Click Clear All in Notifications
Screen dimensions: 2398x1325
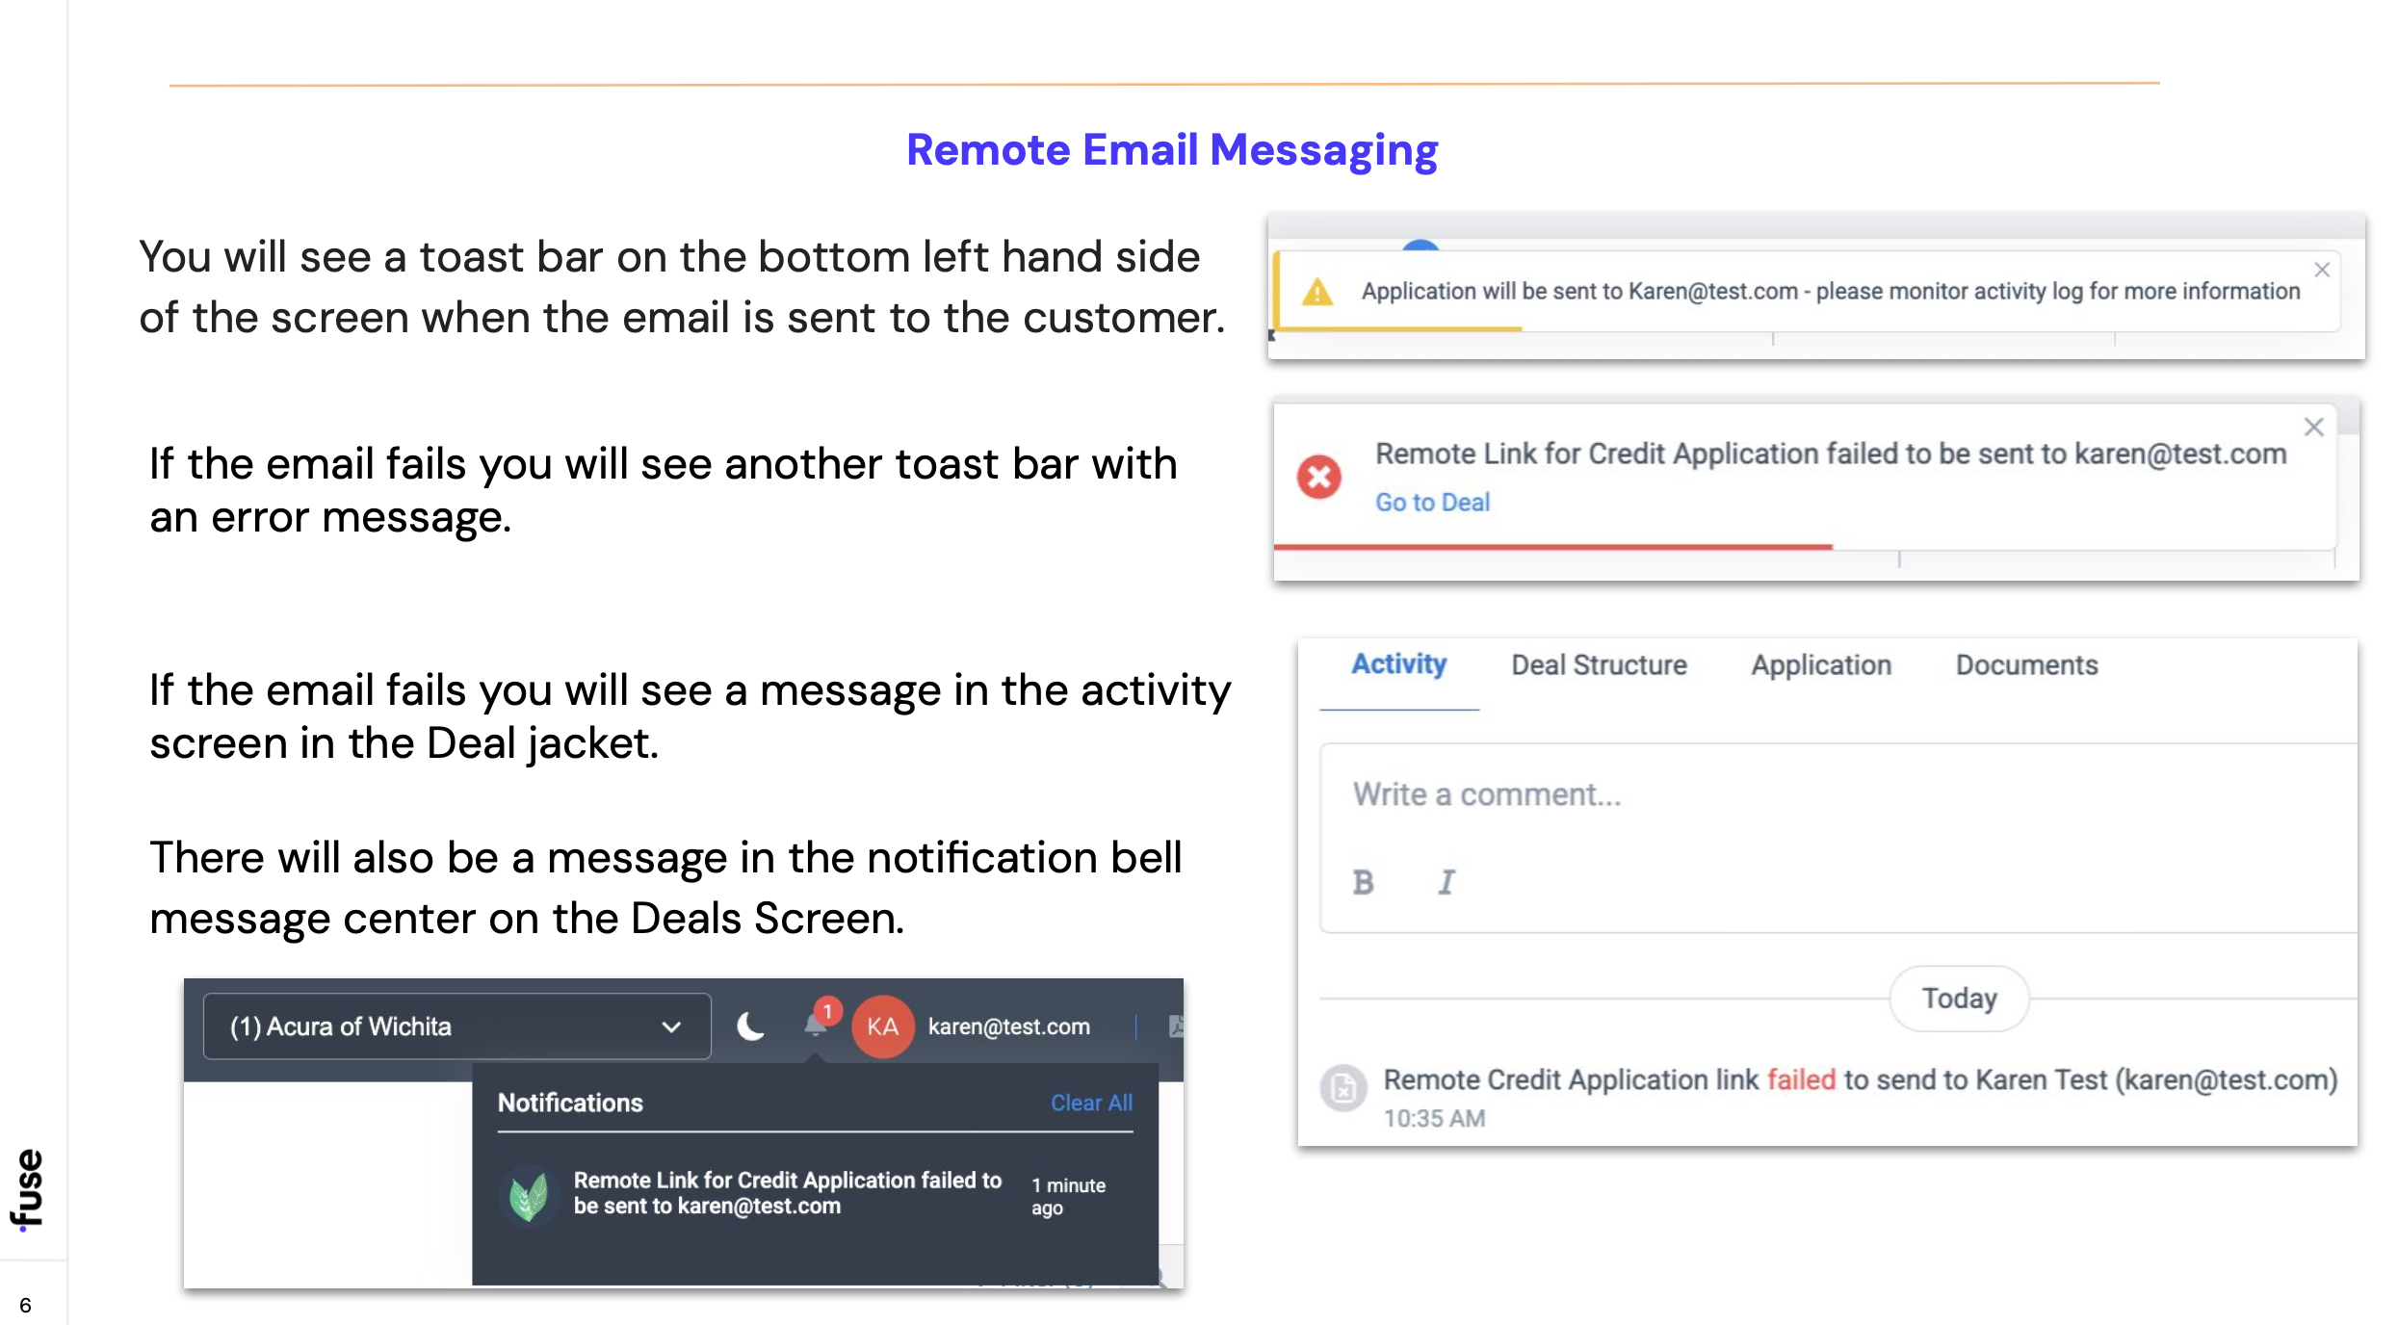click(x=1090, y=1103)
